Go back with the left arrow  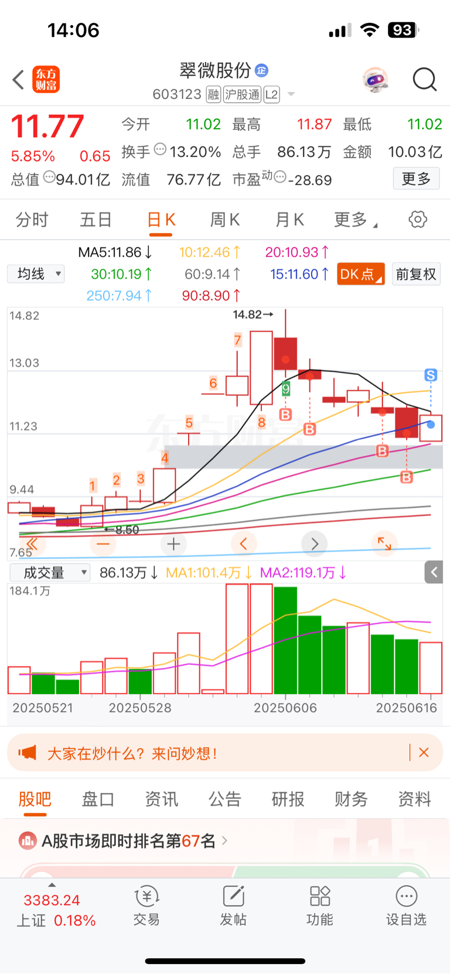pyautogui.click(x=19, y=80)
